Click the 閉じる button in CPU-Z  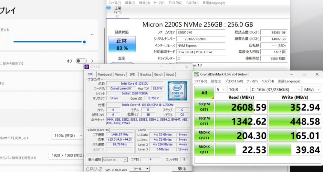[x=182, y=169]
